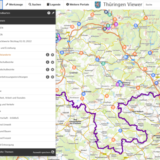Open settings gear for the 'dschulbezirke' layer
The width and height of the screenshot is (160, 160).
52,70
